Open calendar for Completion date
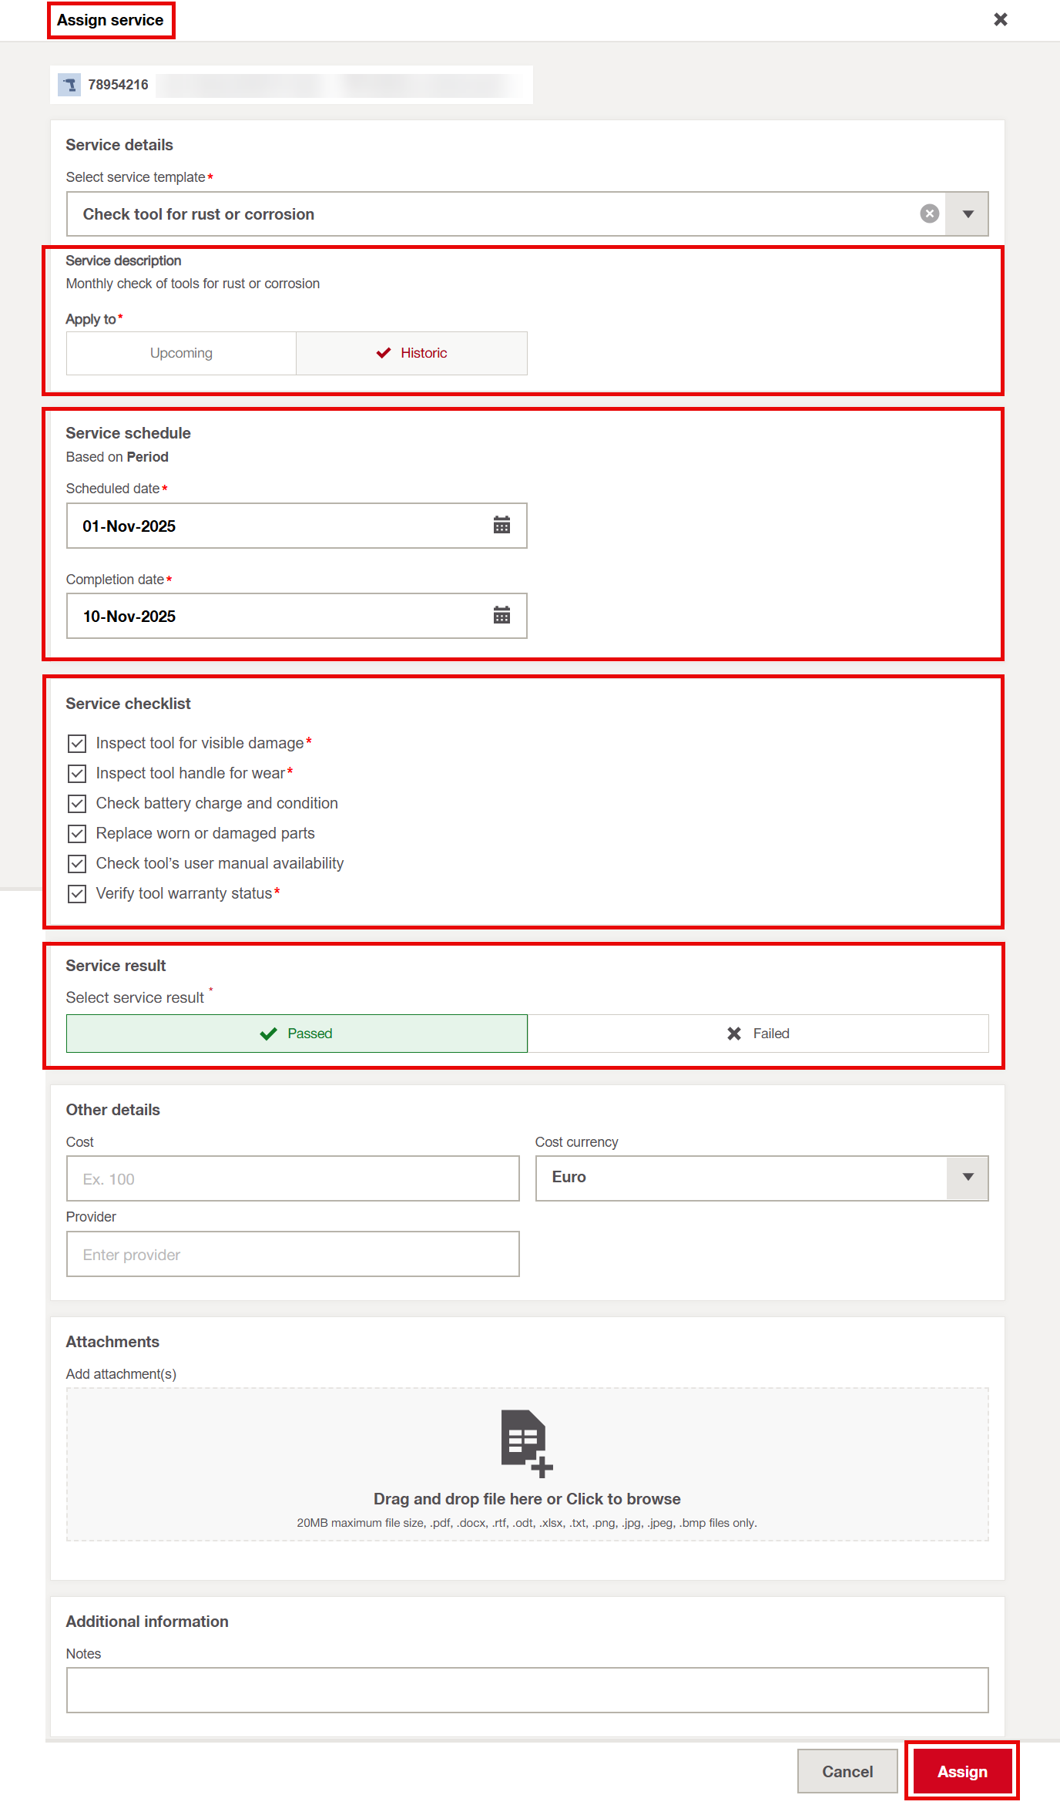This screenshot has width=1060, height=1805. coord(501,616)
